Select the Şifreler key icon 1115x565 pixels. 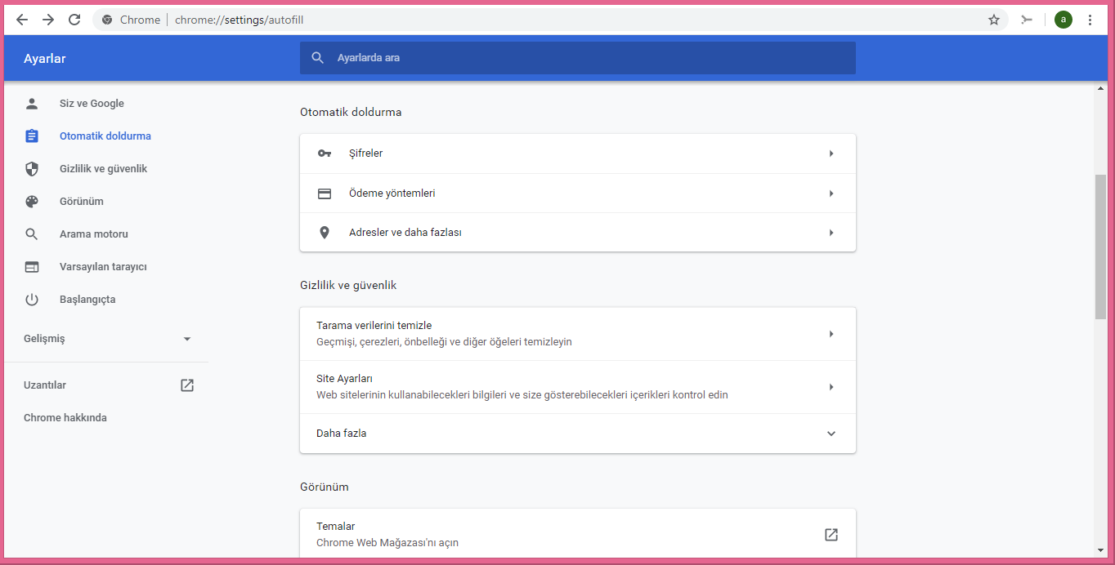pos(325,153)
